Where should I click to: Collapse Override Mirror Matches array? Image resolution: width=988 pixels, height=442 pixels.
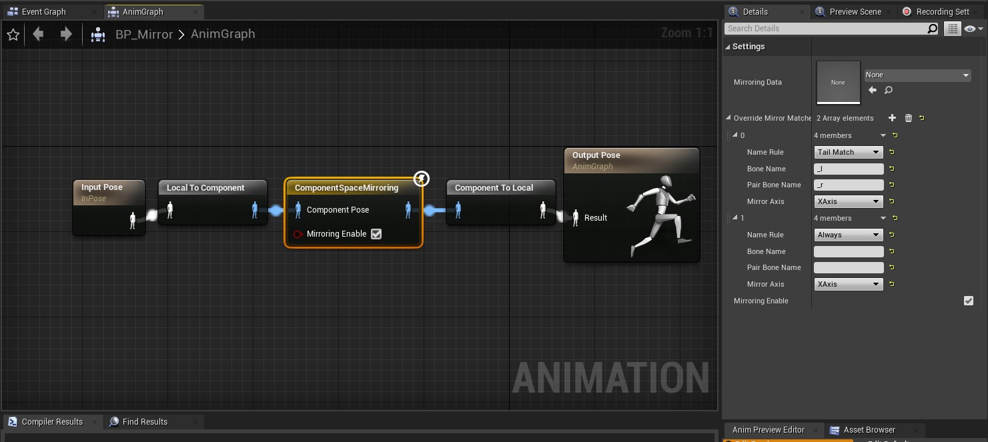click(728, 118)
